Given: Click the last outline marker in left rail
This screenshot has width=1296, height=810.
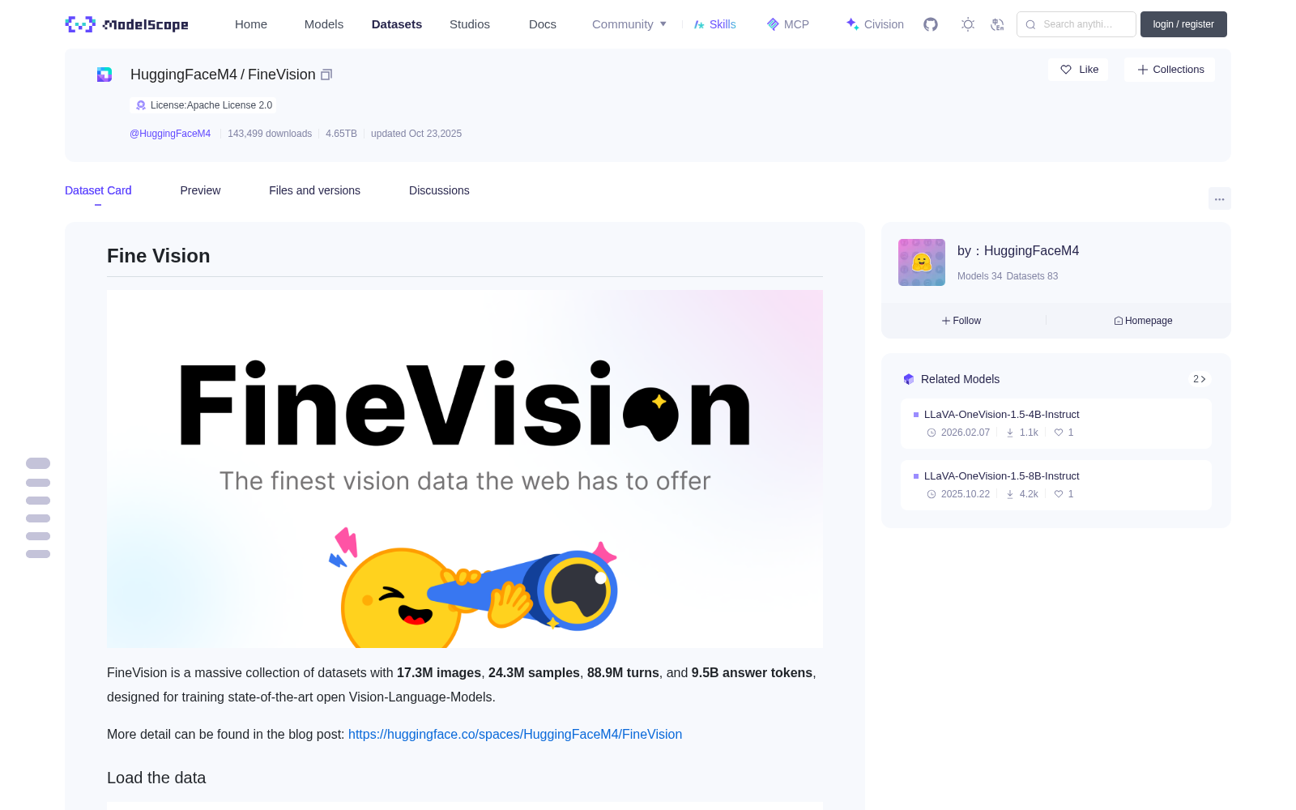Looking at the screenshot, I should pos(38,554).
